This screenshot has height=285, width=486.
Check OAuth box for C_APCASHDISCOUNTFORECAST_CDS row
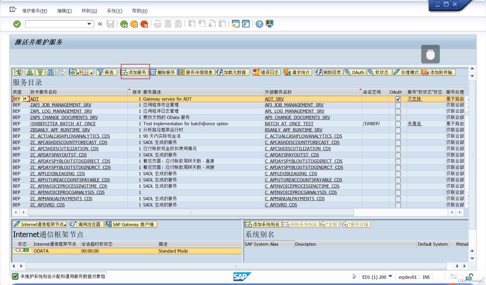(x=398, y=143)
